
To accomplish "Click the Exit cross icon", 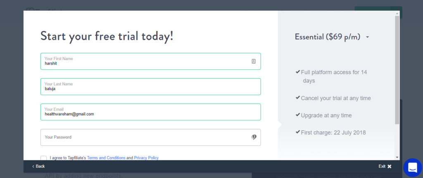I will [389, 166].
